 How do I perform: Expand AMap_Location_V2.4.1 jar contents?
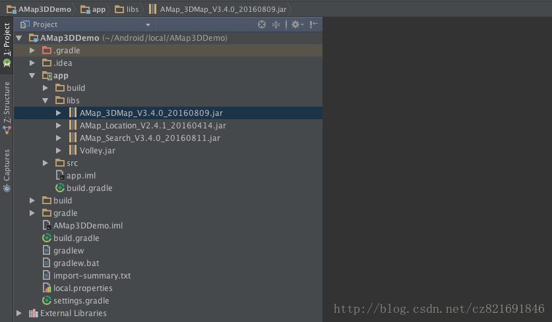click(59, 126)
